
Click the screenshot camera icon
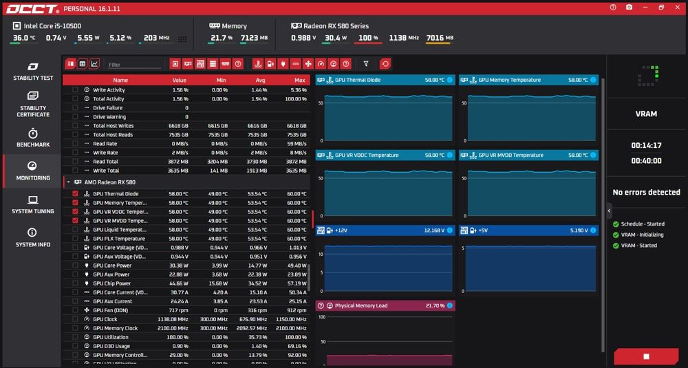[x=630, y=8]
